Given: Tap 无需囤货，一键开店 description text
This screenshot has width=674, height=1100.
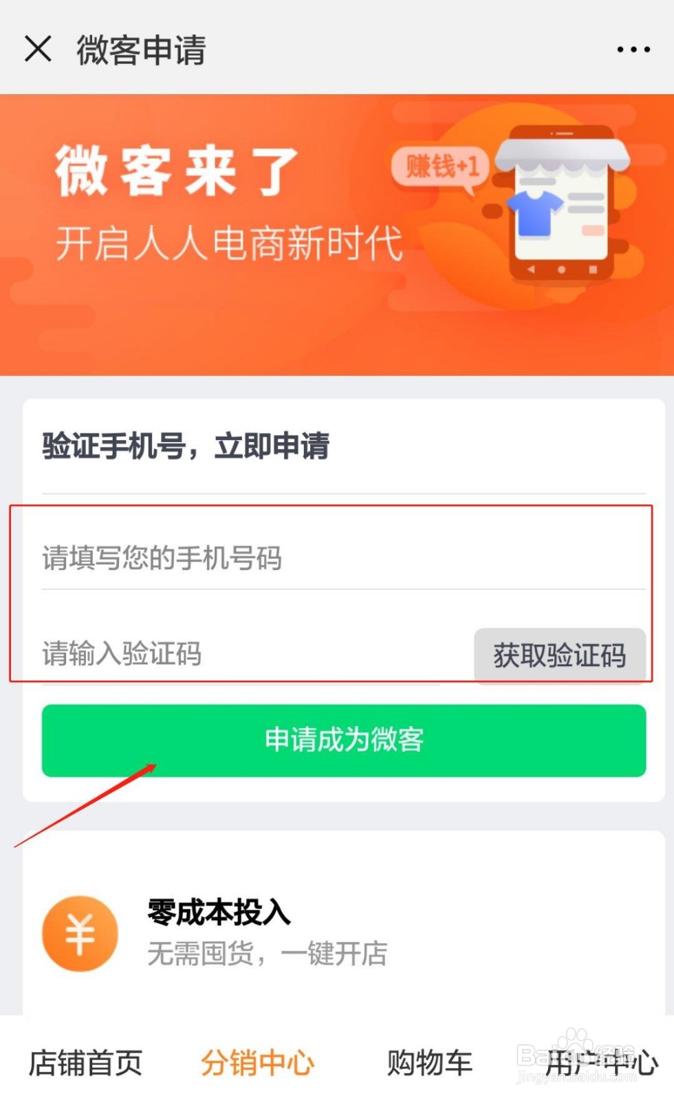Looking at the screenshot, I should tap(268, 954).
